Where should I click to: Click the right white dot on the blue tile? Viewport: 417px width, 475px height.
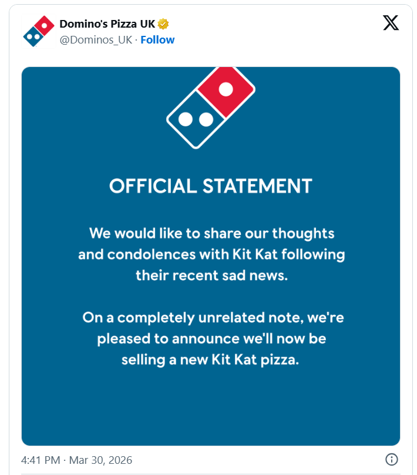pos(206,119)
